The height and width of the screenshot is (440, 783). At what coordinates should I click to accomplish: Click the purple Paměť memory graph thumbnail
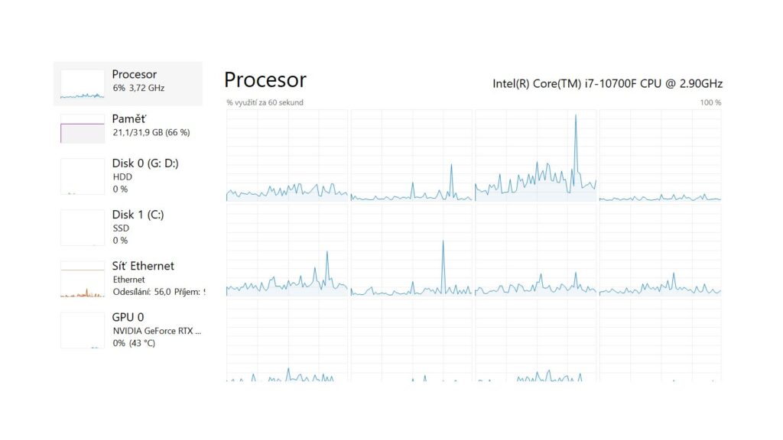83,128
